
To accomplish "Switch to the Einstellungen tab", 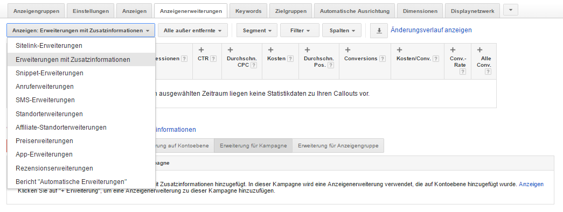I will 91,11.
